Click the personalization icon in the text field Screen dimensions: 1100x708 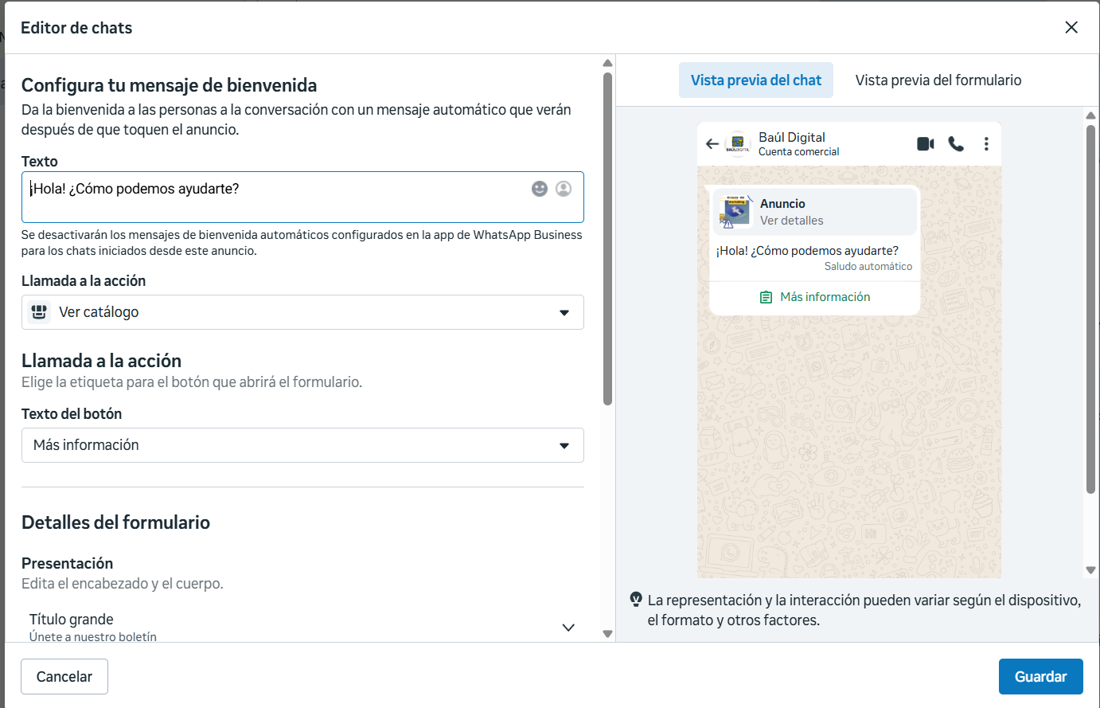coord(564,189)
